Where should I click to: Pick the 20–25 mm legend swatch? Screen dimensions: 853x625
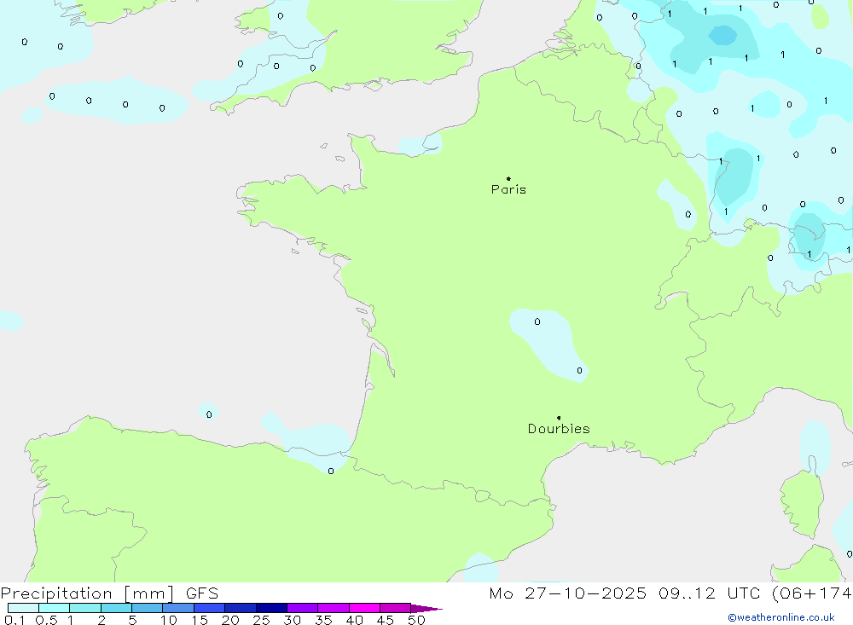coord(241,608)
